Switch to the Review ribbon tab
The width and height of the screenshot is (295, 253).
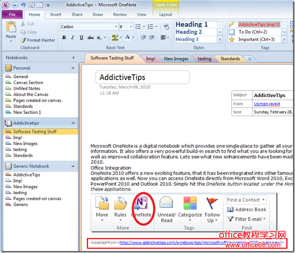(120, 15)
